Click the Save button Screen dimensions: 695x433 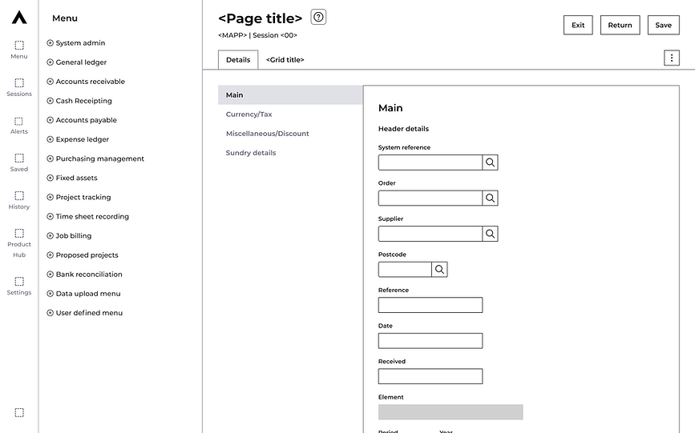pos(664,26)
